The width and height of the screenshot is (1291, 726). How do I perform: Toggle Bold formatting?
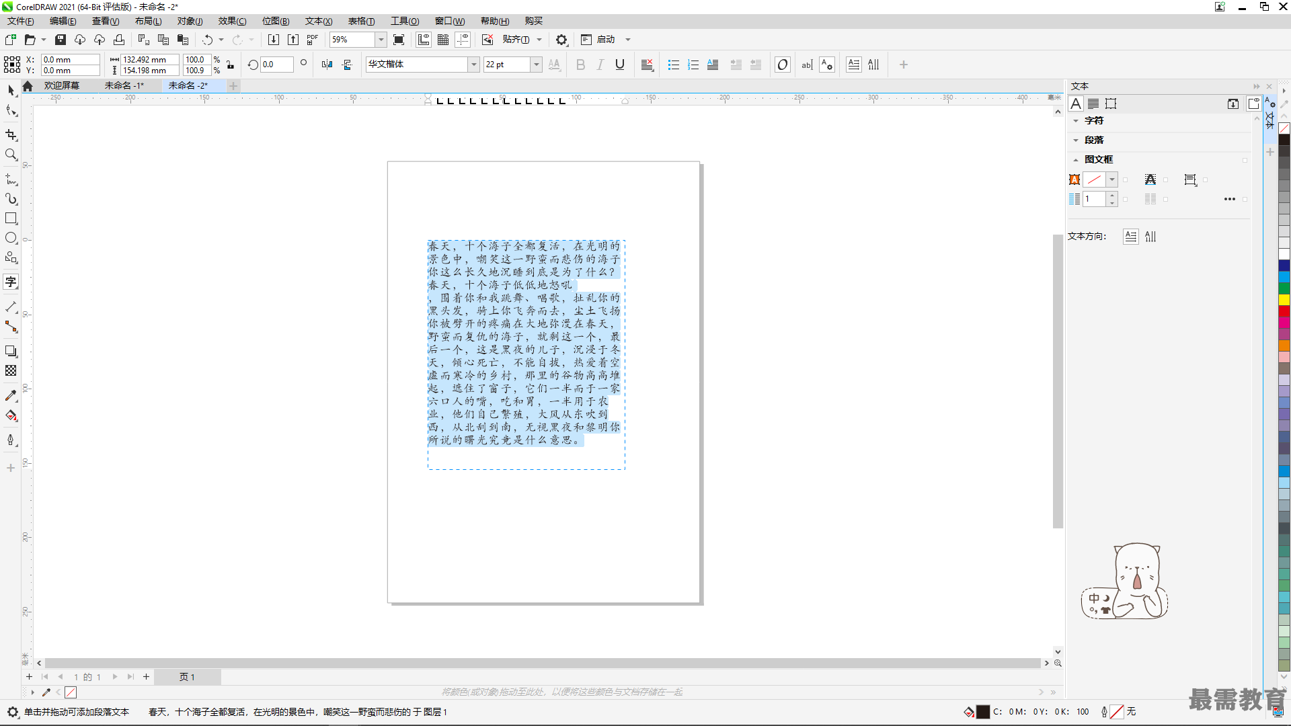click(x=581, y=65)
